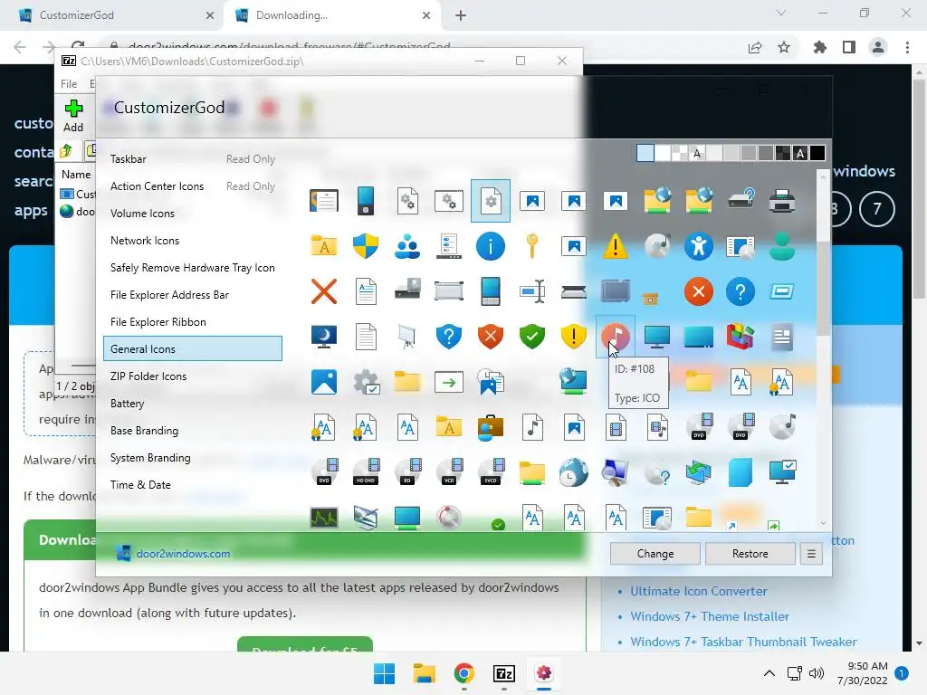Select the green arrow box icon
The width and height of the screenshot is (927, 695).
pyautogui.click(x=449, y=382)
